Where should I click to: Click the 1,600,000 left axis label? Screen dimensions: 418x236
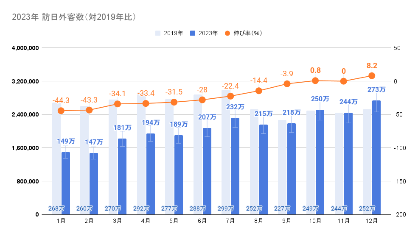click(x=25, y=148)
